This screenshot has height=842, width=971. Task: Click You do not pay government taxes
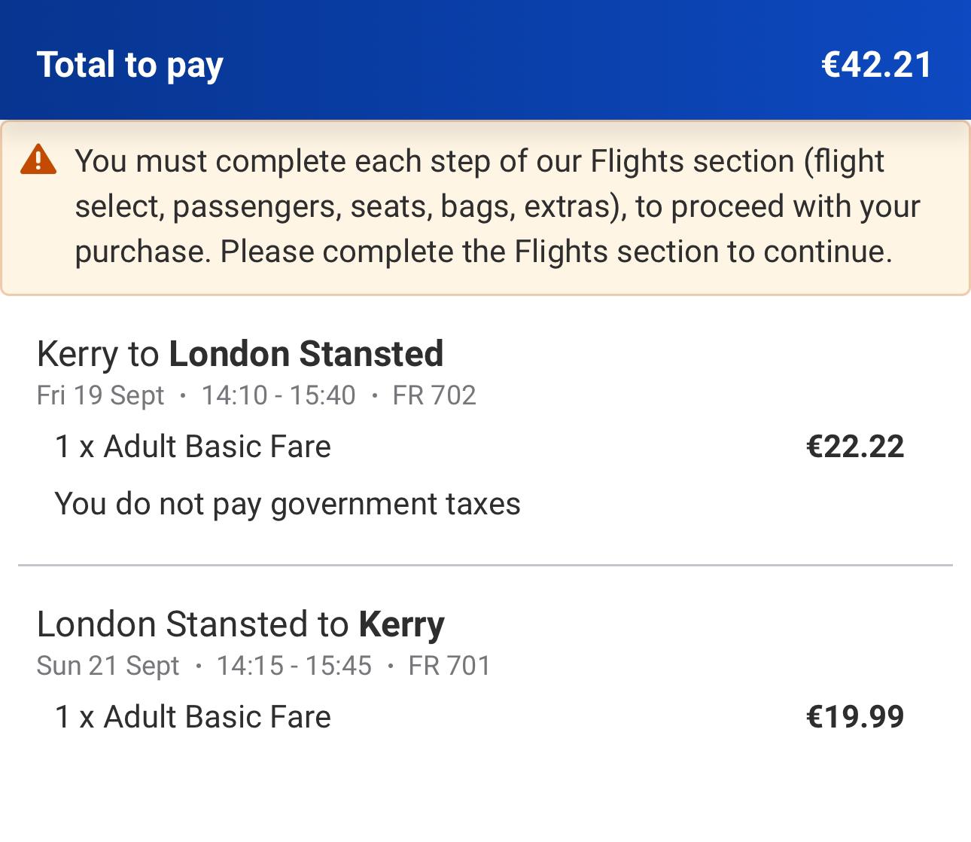[x=288, y=504]
